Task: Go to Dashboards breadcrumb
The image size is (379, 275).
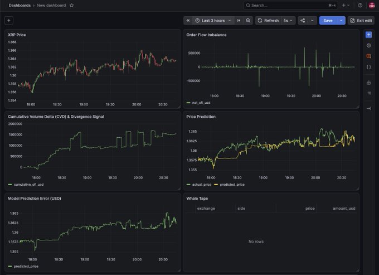Action: tap(20, 6)
